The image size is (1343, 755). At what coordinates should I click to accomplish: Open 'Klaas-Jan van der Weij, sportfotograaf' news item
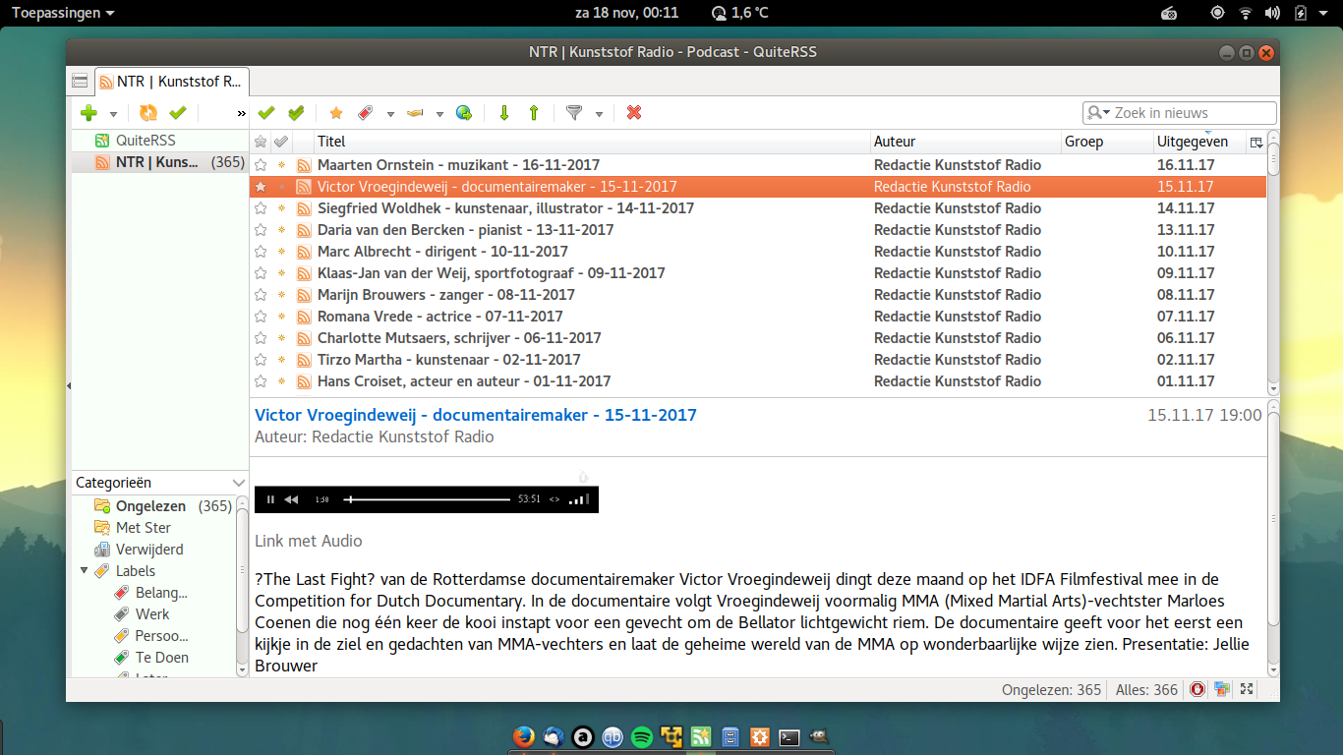click(491, 273)
